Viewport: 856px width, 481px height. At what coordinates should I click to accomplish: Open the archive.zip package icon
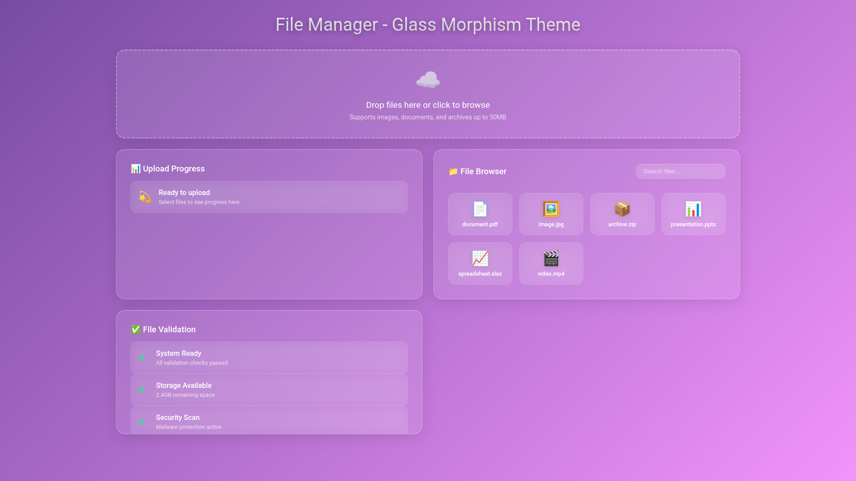622,209
